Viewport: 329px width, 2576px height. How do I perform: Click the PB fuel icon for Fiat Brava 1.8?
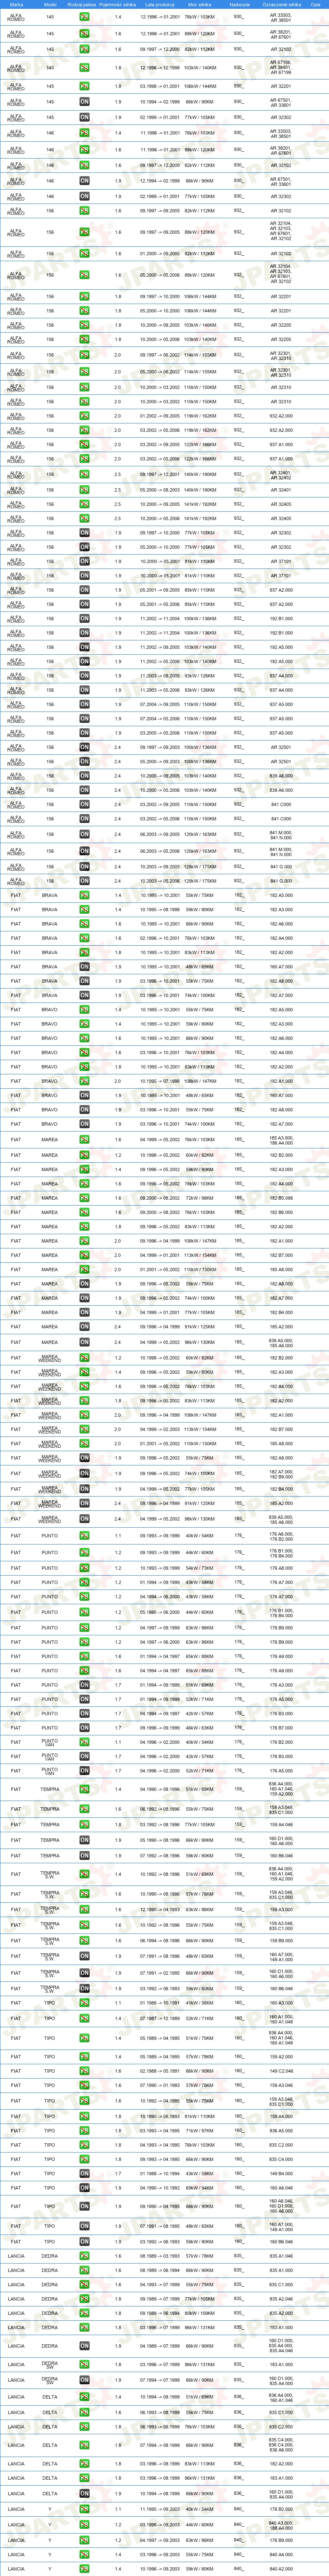pyautogui.click(x=84, y=952)
